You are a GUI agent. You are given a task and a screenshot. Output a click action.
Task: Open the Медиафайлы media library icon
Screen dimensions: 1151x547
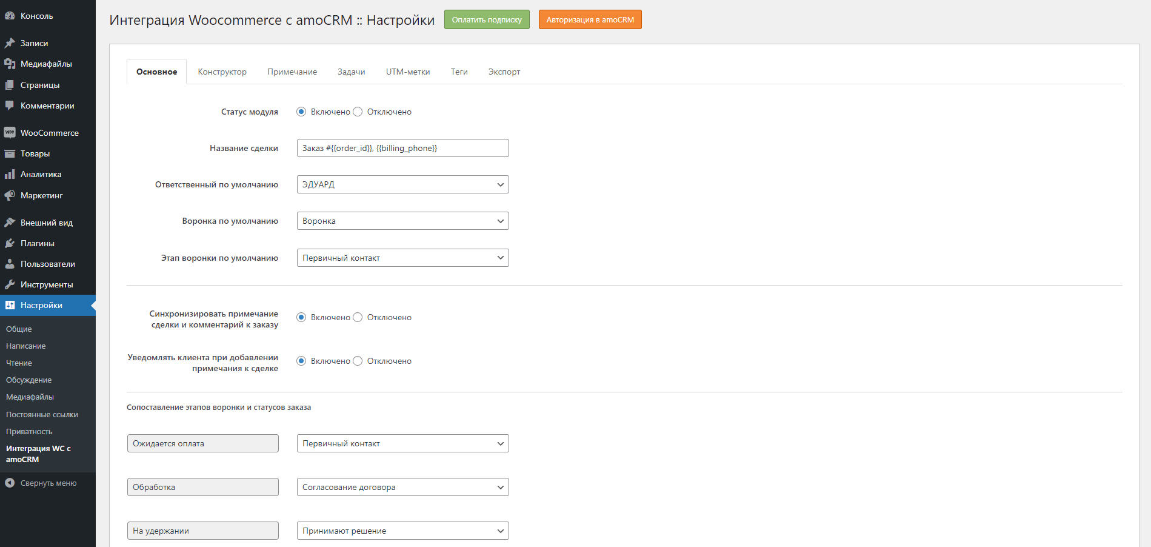pyautogui.click(x=10, y=63)
